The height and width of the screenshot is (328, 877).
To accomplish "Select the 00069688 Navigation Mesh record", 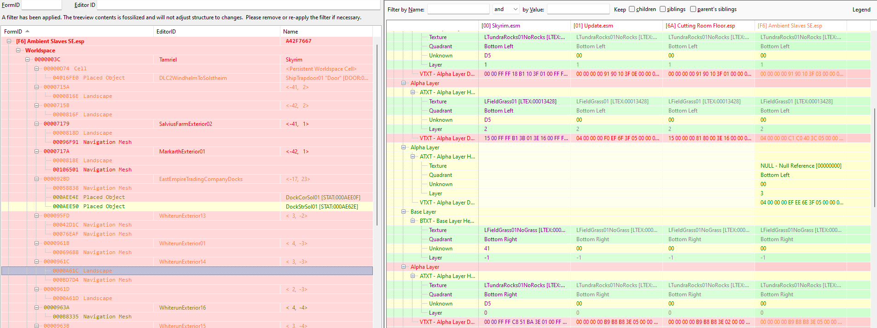I will (187, 252).
